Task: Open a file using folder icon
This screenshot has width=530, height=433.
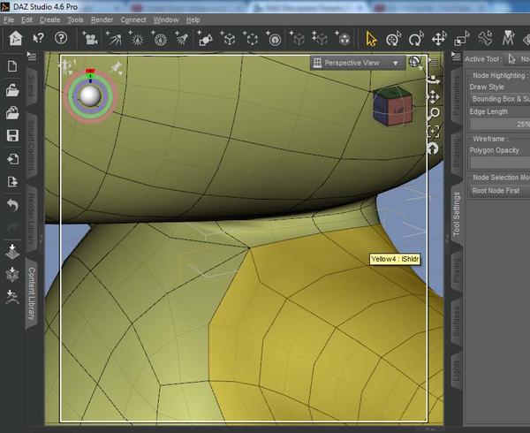Action: (x=12, y=90)
